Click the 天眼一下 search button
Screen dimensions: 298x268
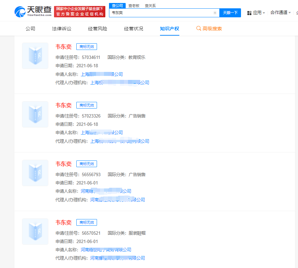point(230,13)
